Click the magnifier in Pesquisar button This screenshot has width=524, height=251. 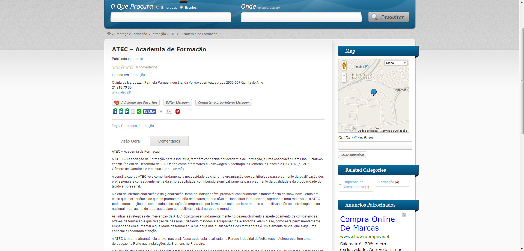point(375,17)
